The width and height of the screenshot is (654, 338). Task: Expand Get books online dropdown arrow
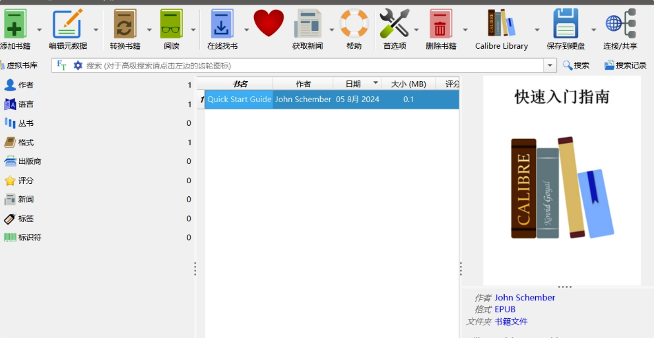point(246,30)
